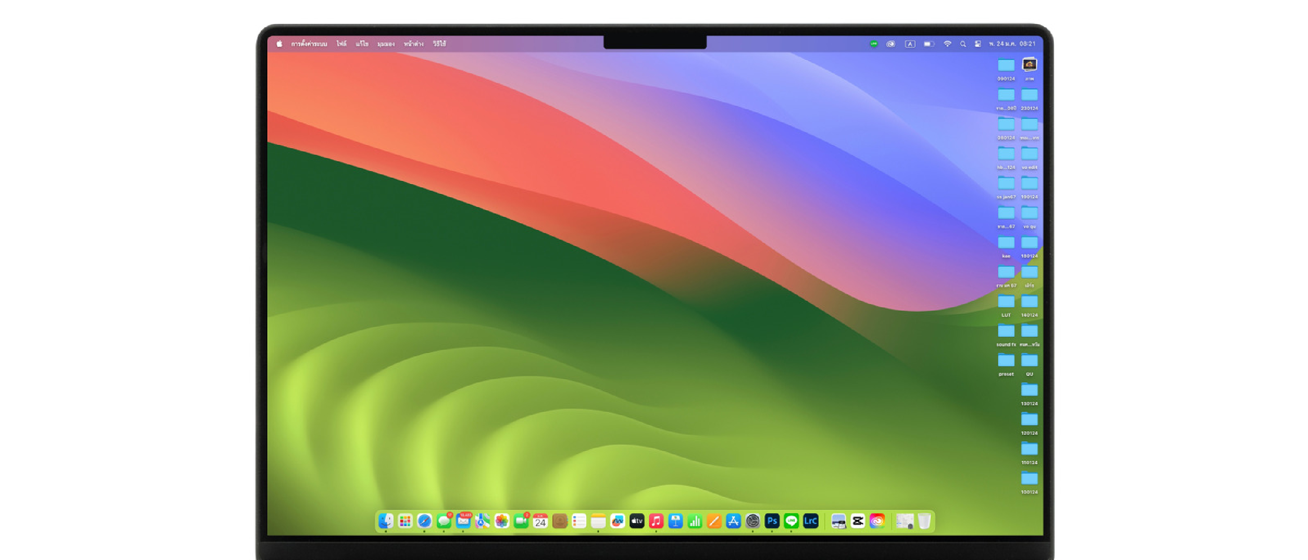The width and height of the screenshot is (1308, 560).
Task: Open Photos app in the Dock
Action: pos(502,521)
